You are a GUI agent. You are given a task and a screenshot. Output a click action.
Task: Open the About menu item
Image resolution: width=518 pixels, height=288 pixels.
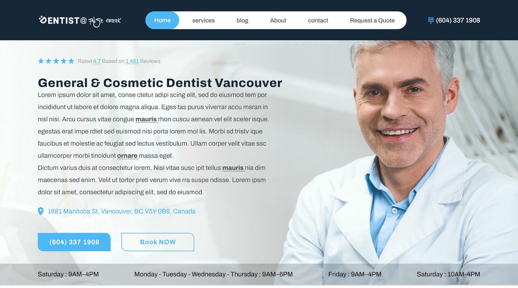[278, 20]
